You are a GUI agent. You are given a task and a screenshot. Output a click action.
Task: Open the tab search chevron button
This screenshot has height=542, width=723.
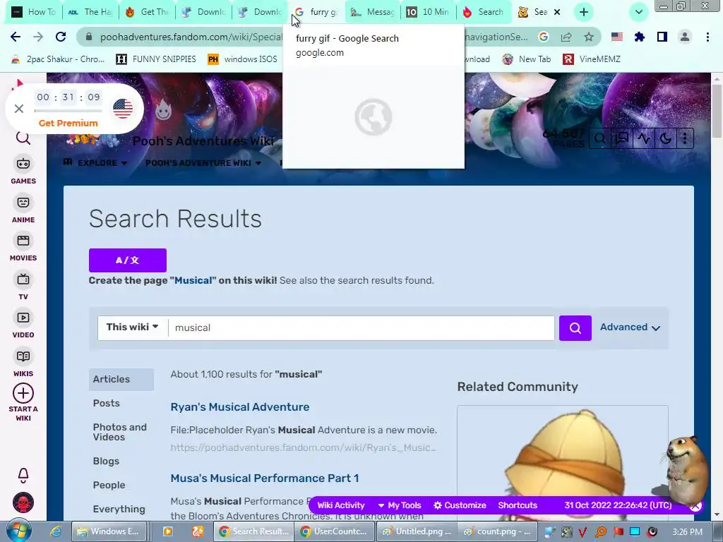coord(638,12)
